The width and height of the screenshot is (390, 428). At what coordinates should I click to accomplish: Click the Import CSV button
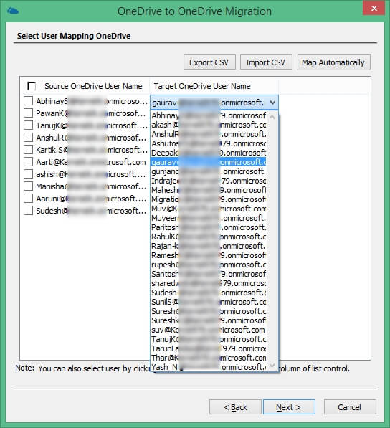point(266,62)
